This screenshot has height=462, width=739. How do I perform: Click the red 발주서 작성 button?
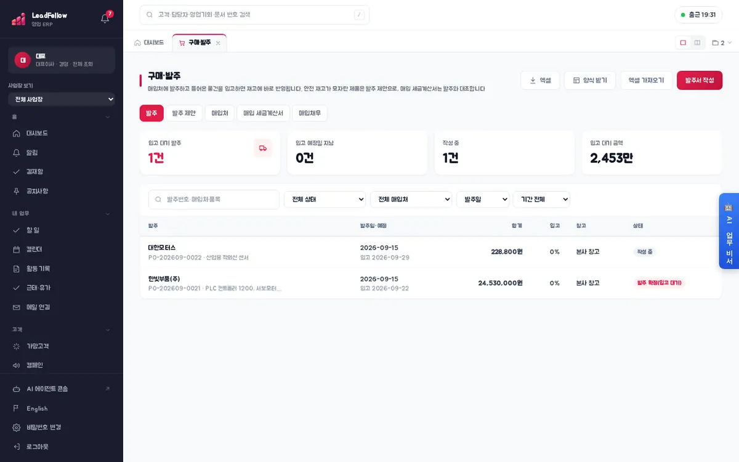[700, 80]
